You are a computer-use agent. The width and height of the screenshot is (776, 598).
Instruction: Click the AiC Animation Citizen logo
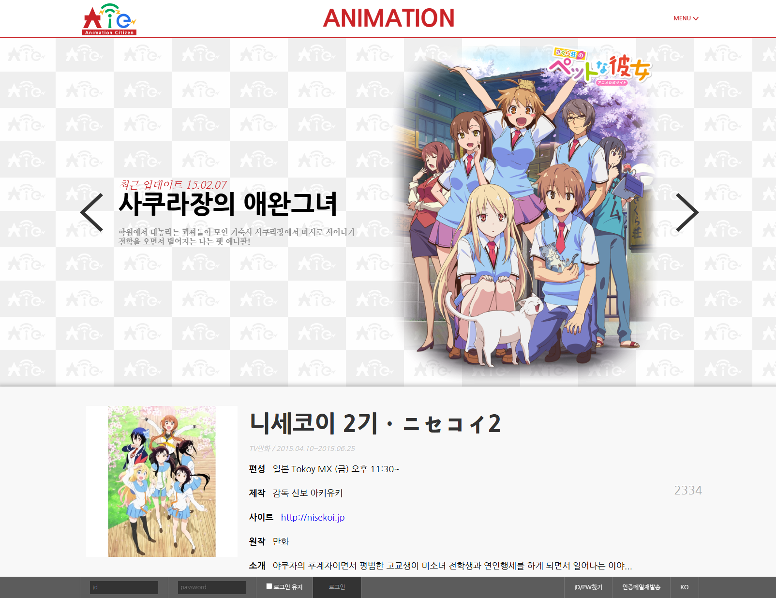click(109, 19)
